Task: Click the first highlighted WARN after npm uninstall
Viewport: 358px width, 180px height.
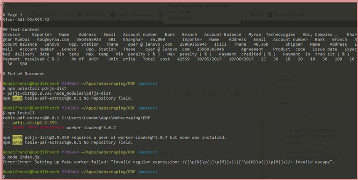Action: [x=17, y=98]
